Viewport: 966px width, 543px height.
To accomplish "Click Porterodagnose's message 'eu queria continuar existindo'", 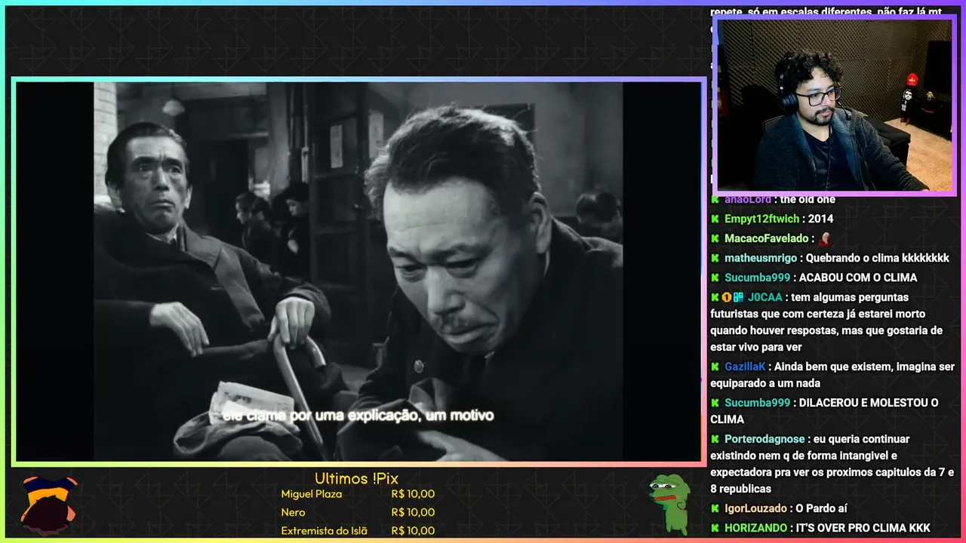I will (x=832, y=464).
